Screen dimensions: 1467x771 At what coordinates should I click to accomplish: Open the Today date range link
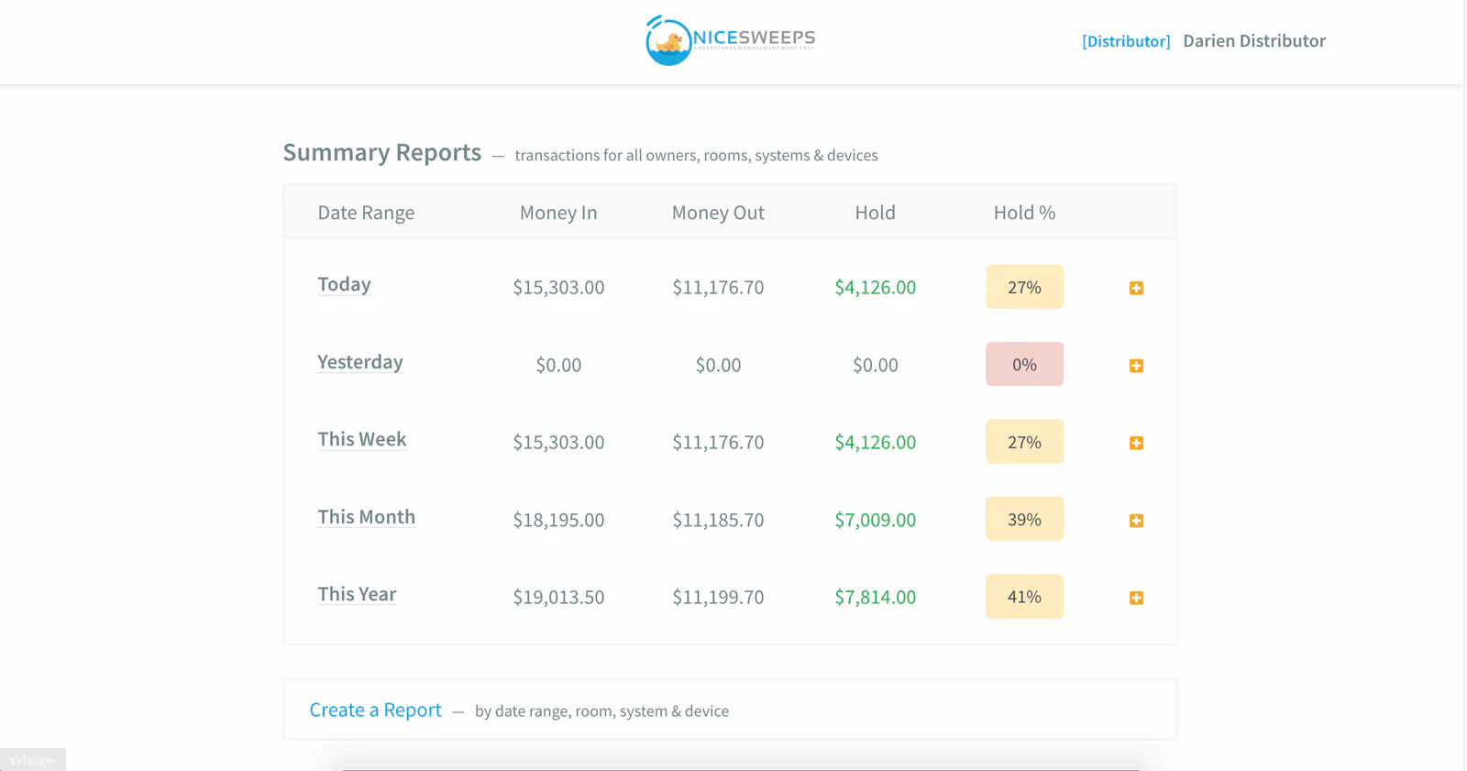point(344,284)
